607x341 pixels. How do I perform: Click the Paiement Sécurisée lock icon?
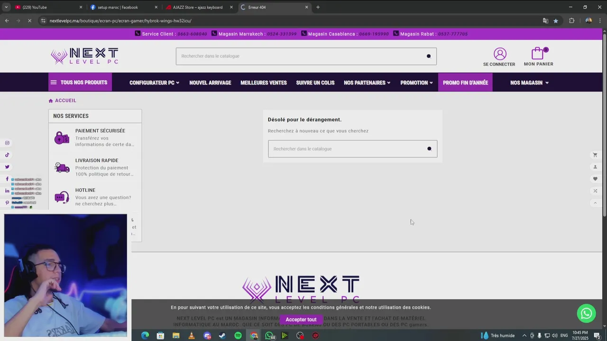[62, 138]
